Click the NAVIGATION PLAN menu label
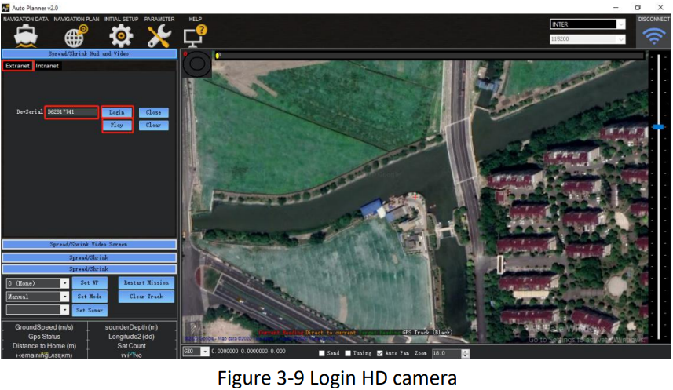Image resolution: width=673 pixels, height=390 pixels. pos(76,20)
